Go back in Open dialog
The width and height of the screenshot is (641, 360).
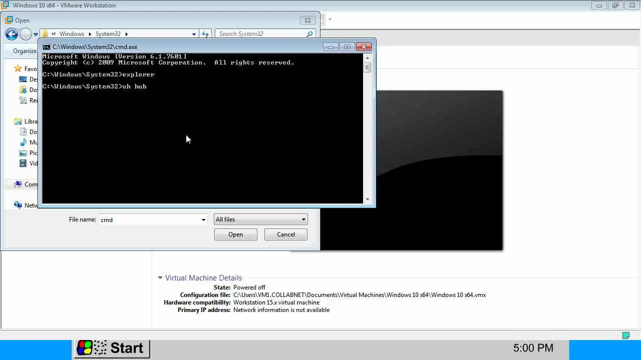coord(12,34)
